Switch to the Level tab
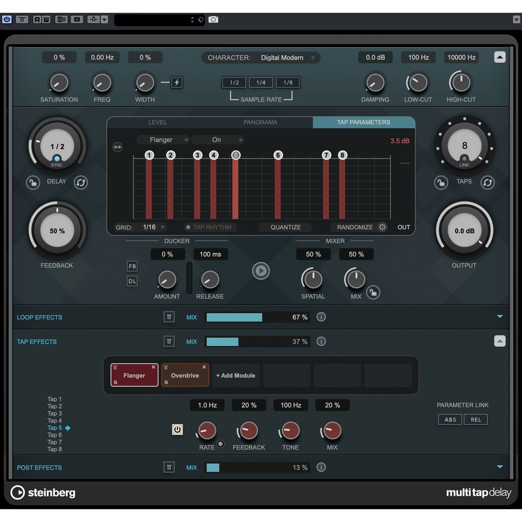The image size is (522, 522). click(158, 122)
